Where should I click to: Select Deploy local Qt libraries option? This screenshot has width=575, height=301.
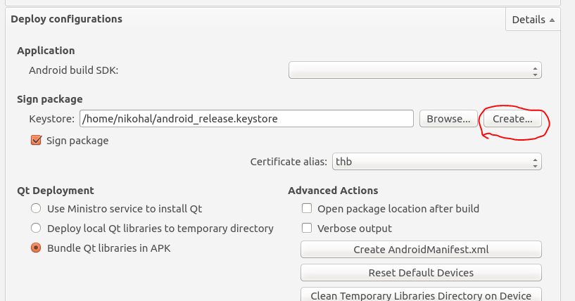pos(35,229)
